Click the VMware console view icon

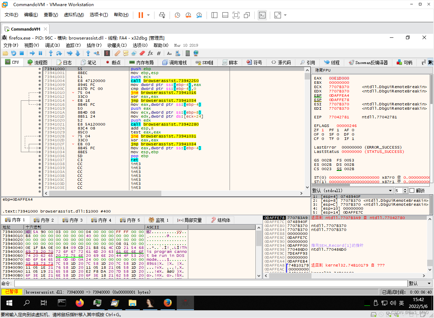pos(262,15)
